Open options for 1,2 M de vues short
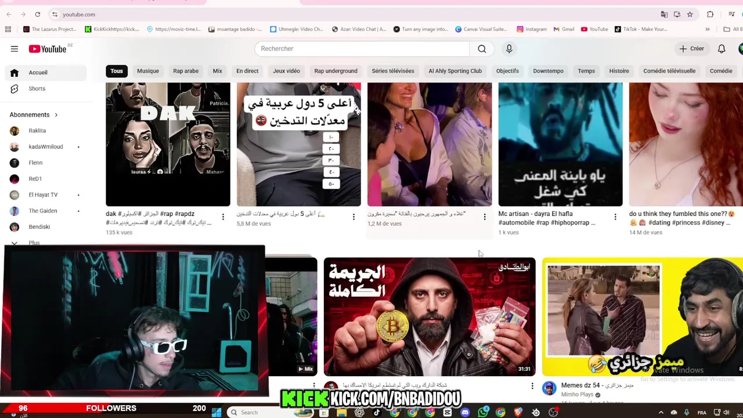Viewport: 743px width, 418px height. click(485, 217)
